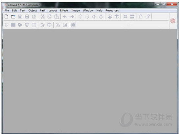
Task: Click the double-arrow width icon
Action: pos(34,25)
